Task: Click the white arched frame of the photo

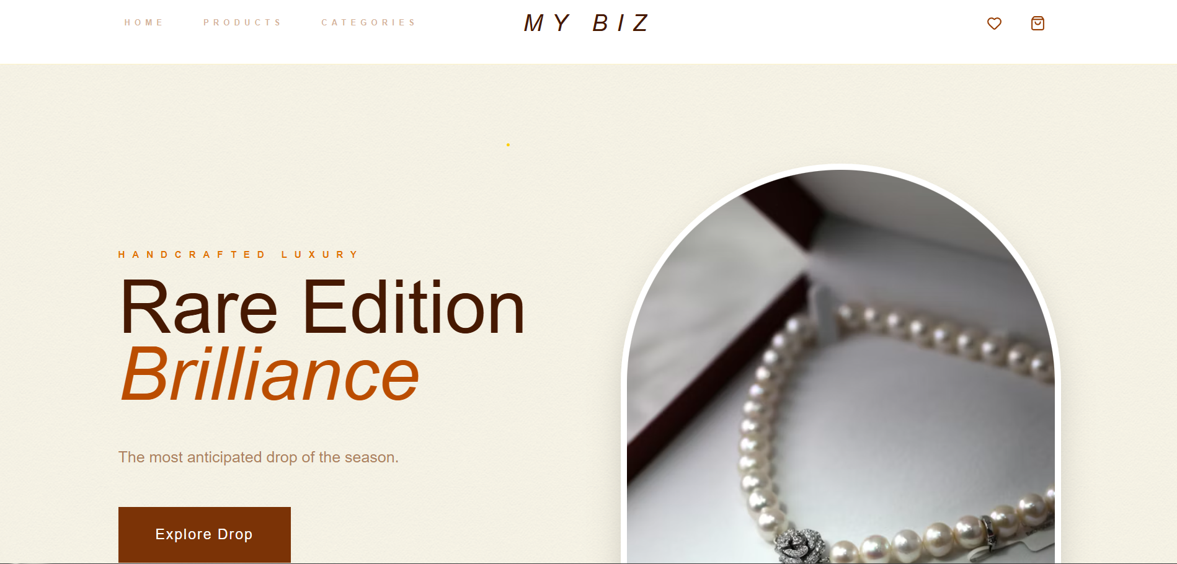Action: pyautogui.click(x=841, y=167)
